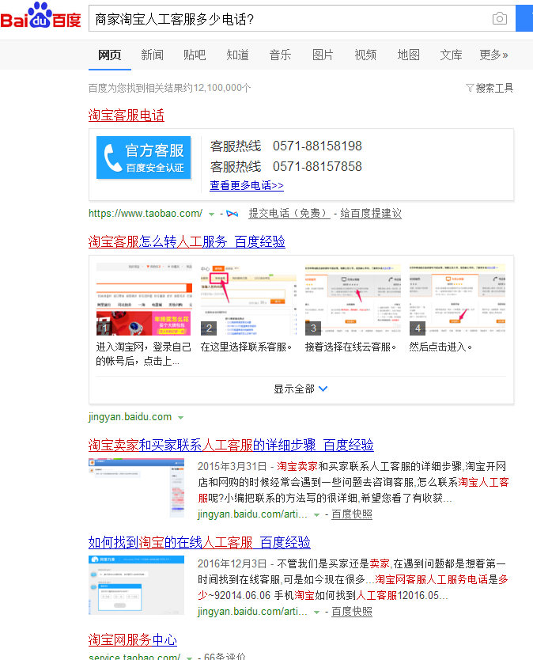Click 提交电话（免费） link

click(x=288, y=214)
